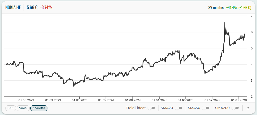This screenshot has width=257, height=115.
Task: Turn on the SMA20 indicator
Action: coord(179,108)
